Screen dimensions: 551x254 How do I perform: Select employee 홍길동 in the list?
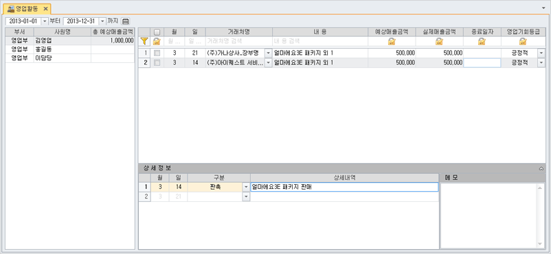[x=63, y=49]
